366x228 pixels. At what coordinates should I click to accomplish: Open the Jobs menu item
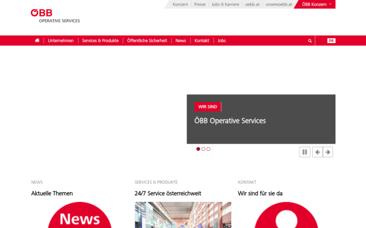[x=221, y=41]
